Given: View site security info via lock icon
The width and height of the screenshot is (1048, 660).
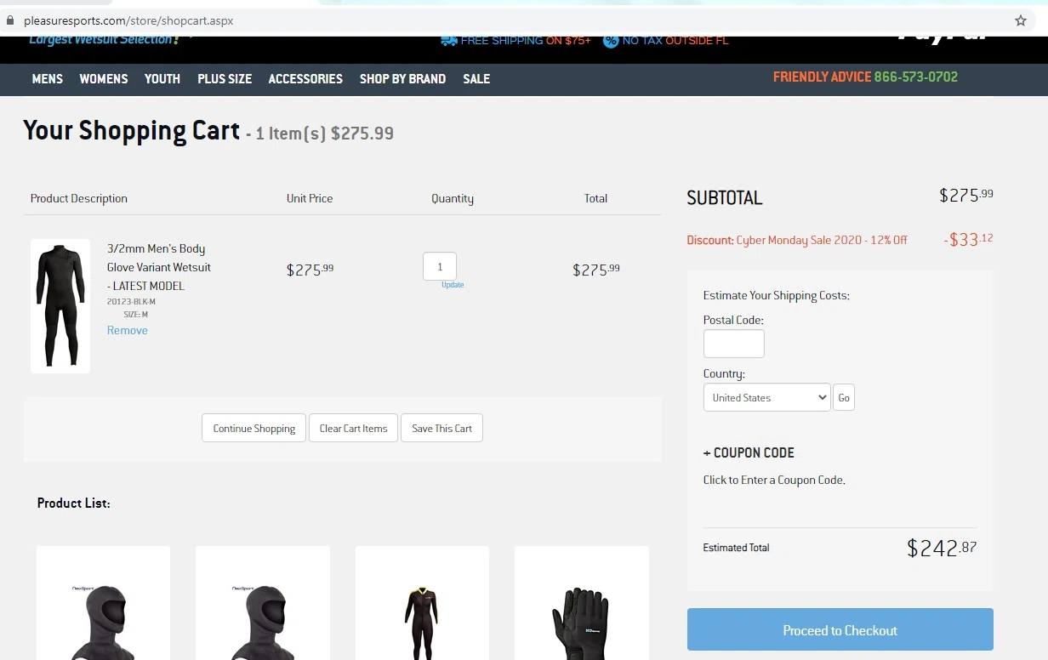Looking at the screenshot, I should [9, 20].
